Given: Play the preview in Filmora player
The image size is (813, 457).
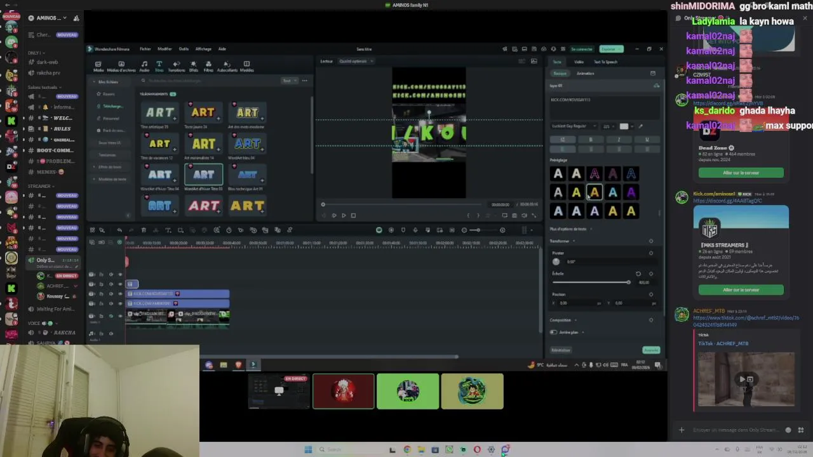Looking at the screenshot, I should 344,215.
